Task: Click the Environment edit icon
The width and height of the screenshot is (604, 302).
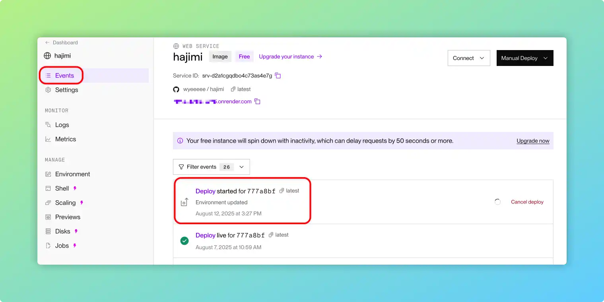Action: point(48,174)
